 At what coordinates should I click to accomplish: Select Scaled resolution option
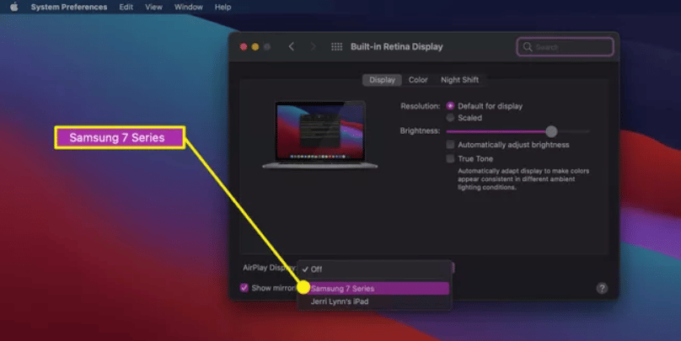pos(450,118)
